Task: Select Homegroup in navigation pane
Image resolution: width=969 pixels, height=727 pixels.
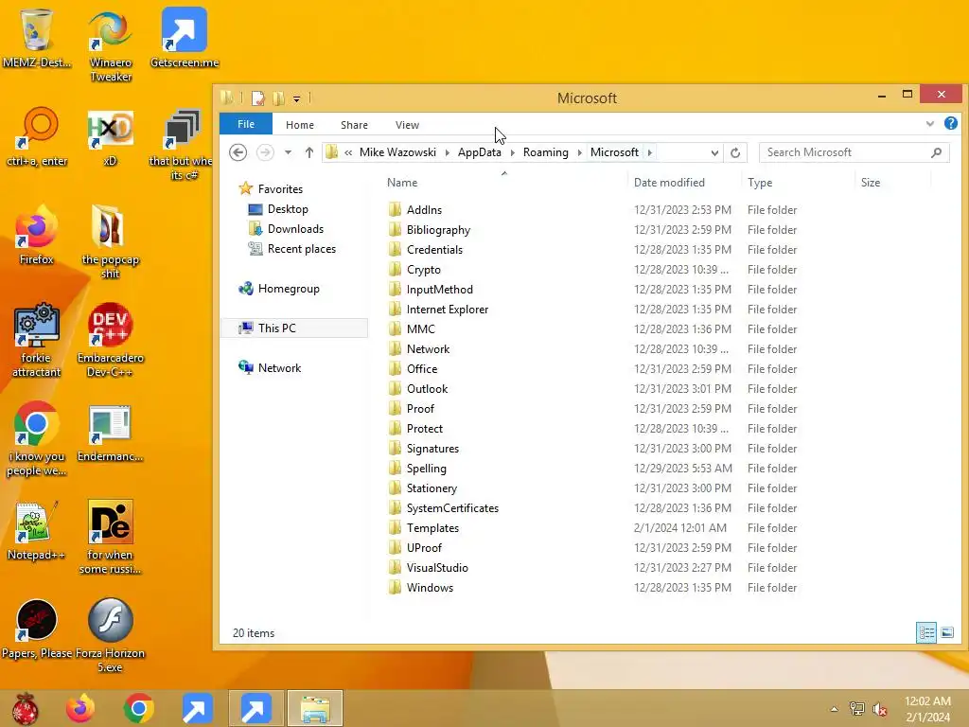Action: pos(289,289)
